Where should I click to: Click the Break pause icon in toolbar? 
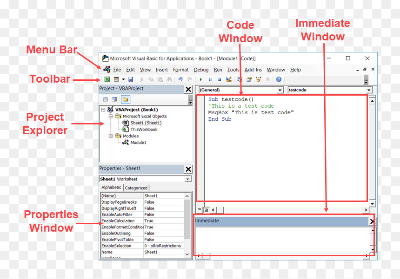click(x=210, y=79)
